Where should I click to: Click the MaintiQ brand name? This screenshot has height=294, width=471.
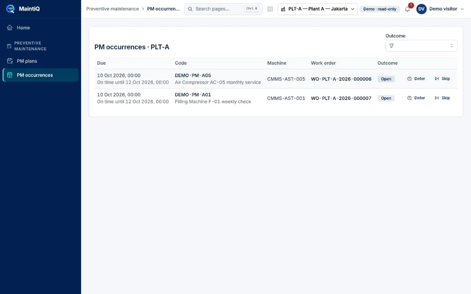(29, 9)
